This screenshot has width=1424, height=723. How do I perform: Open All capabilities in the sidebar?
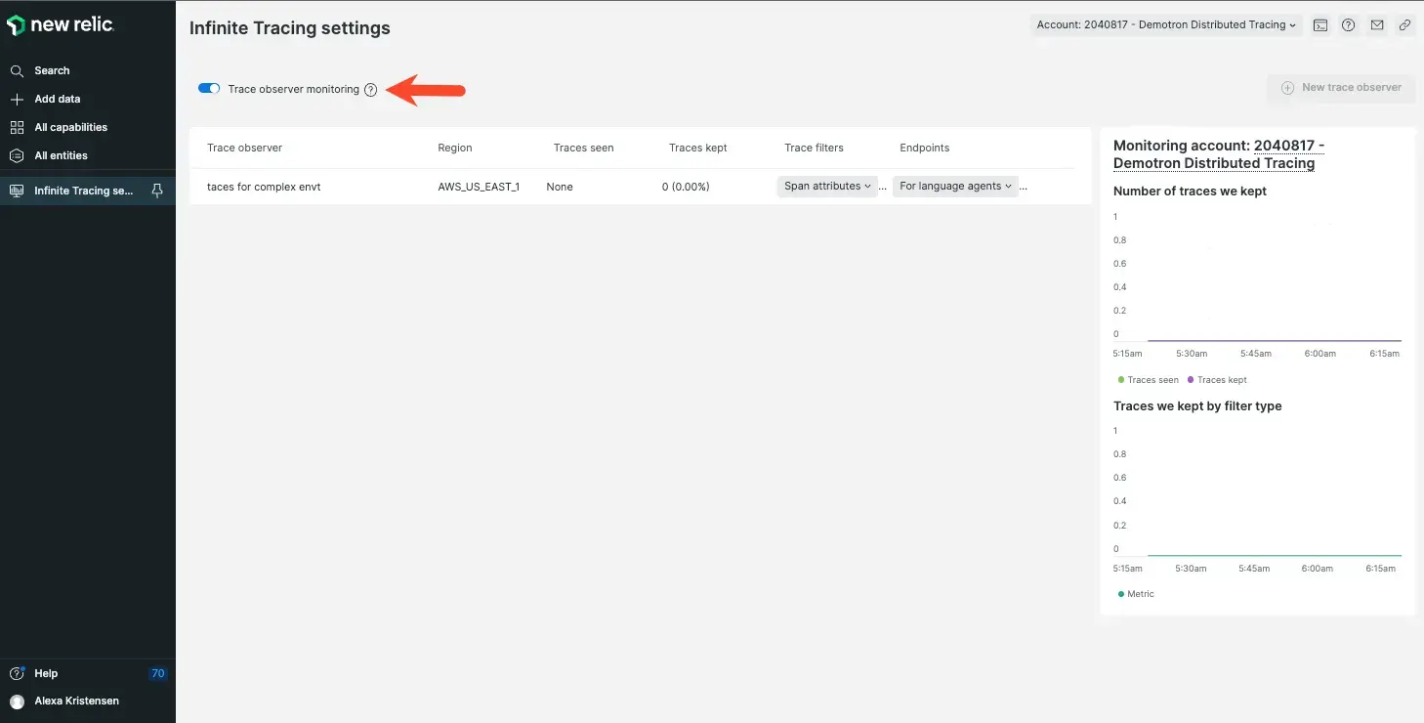[70, 127]
